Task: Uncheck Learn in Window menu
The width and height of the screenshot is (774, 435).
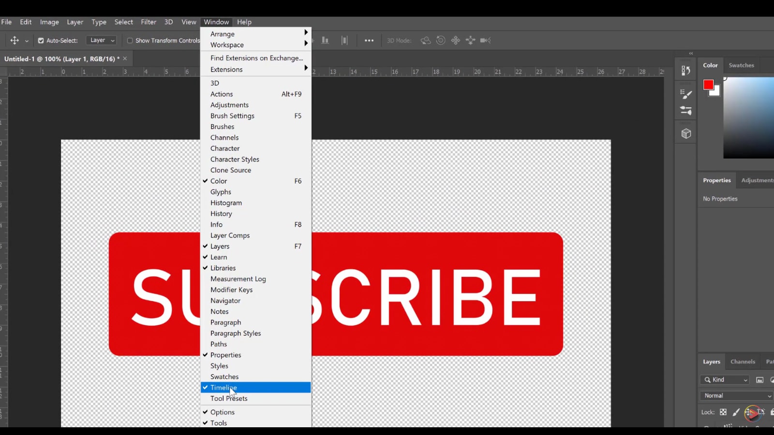Action: point(255,257)
